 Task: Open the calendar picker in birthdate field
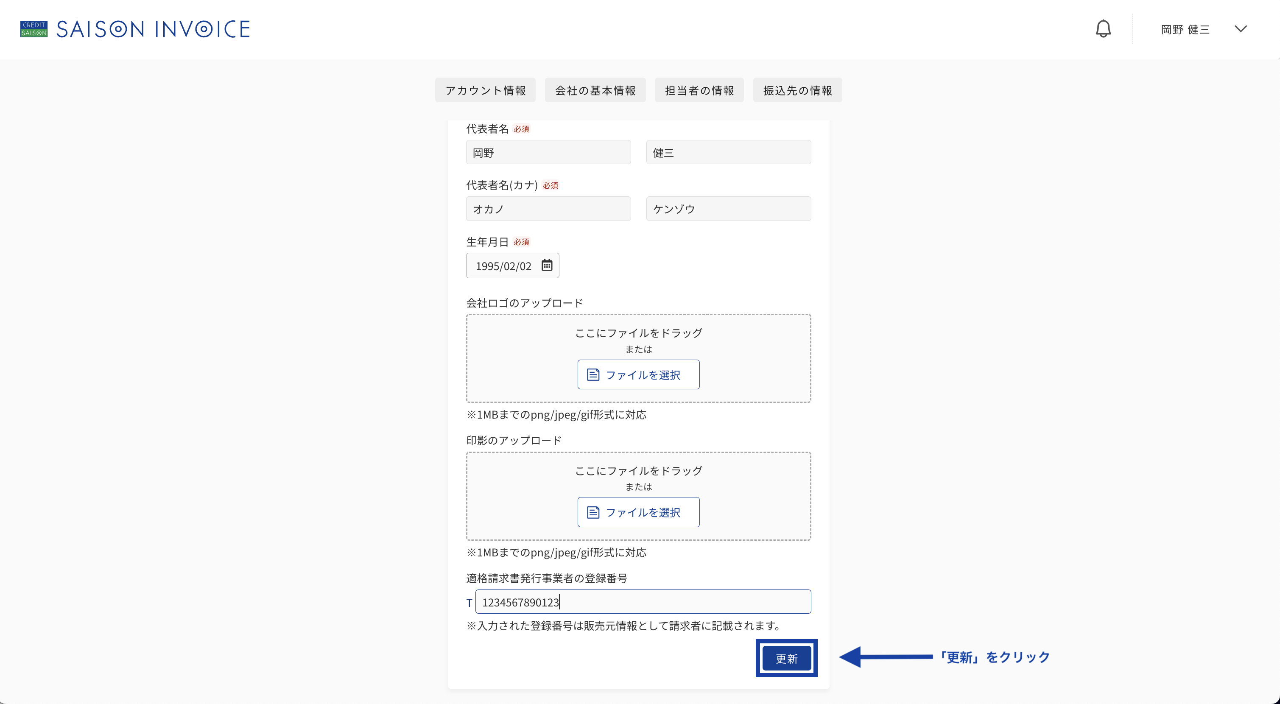click(x=547, y=265)
